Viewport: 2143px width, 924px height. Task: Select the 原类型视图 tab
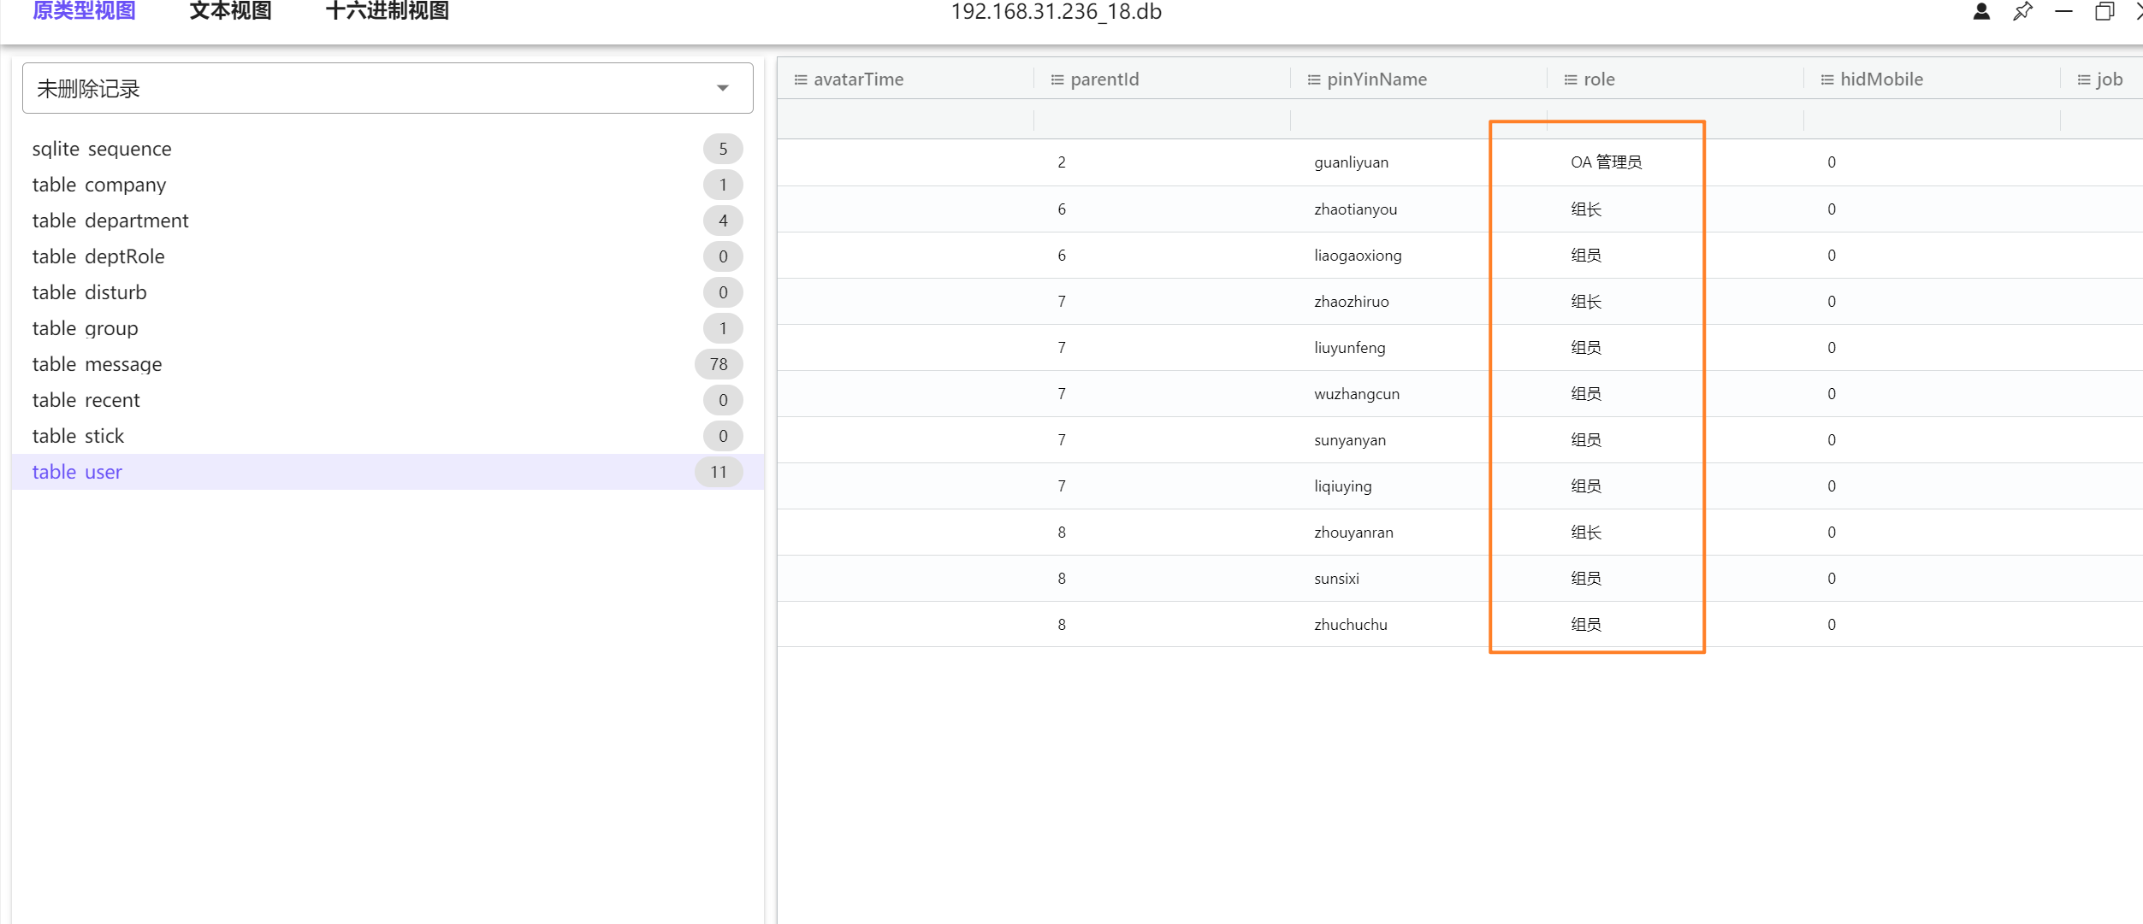pyautogui.click(x=84, y=12)
